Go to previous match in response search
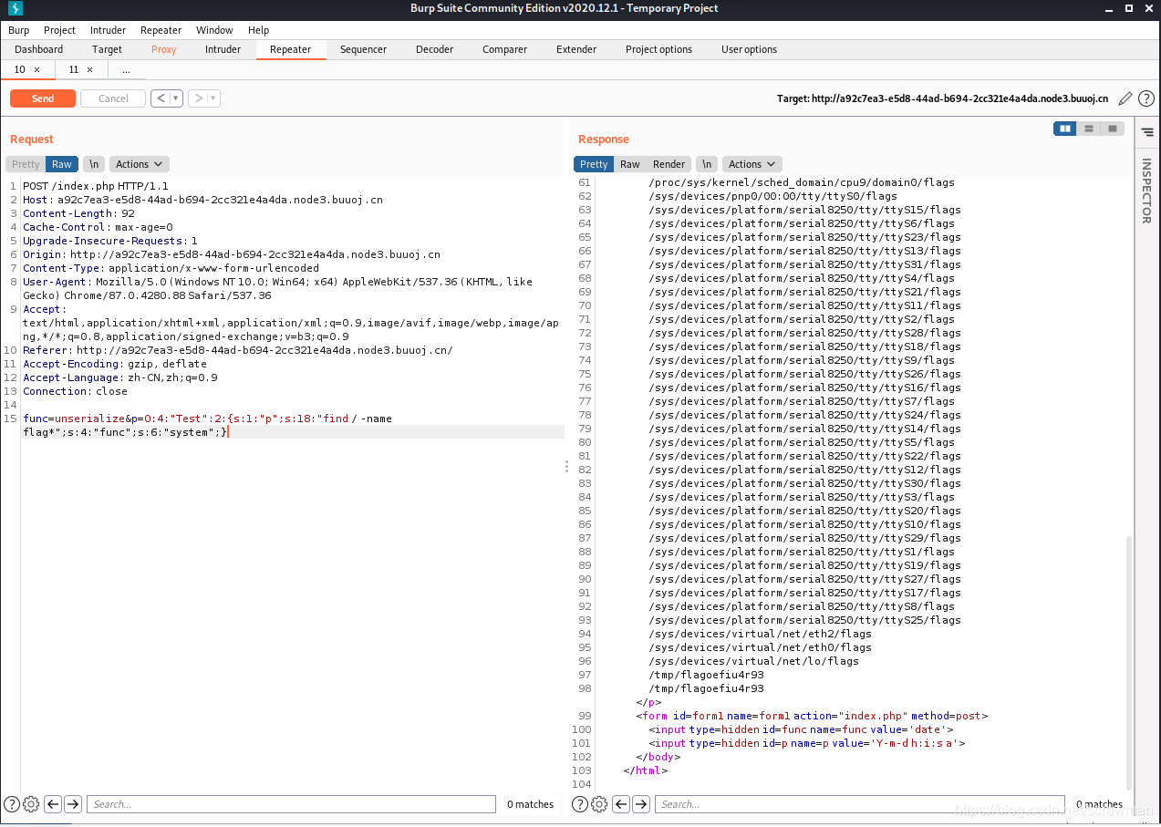The width and height of the screenshot is (1161, 827). (x=621, y=804)
